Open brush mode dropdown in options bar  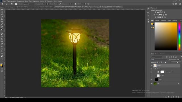[x=28, y=4]
